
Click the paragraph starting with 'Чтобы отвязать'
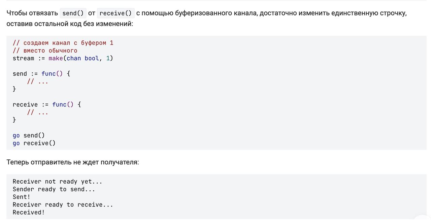click(x=207, y=19)
